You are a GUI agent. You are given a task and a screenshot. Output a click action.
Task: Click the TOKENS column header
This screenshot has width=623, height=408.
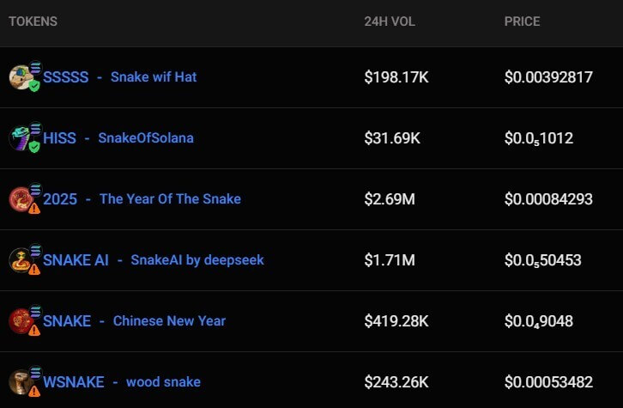point(33,21)
